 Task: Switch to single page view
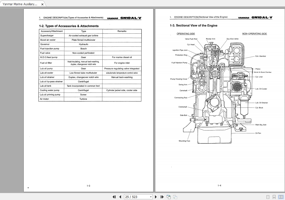tap(268, 197)
